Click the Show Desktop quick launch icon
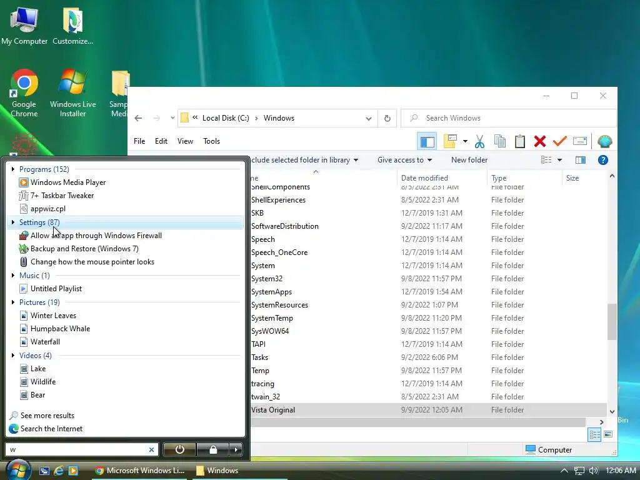This screenshot has height=480, width=640. [x=44, y=471]
